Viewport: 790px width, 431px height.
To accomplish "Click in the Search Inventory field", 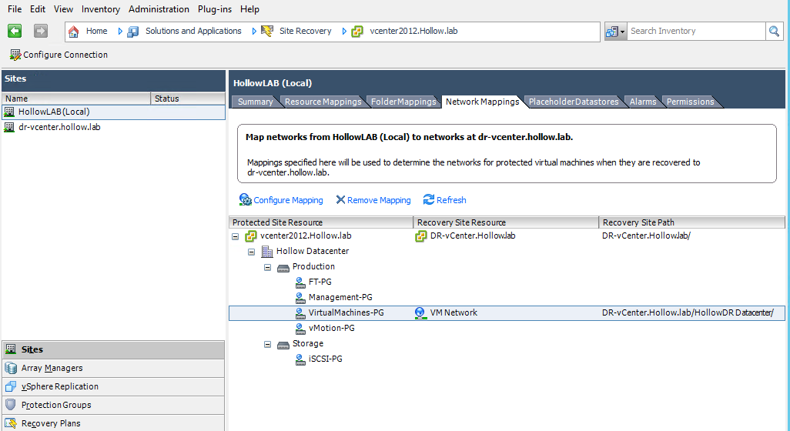I will [695, 32].
